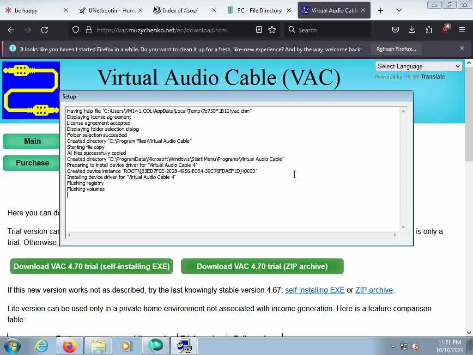This screenshot has height=355, width=473.
Task: Switch to Setup installer taskbar icon
Action: click(x=184, y=346)
